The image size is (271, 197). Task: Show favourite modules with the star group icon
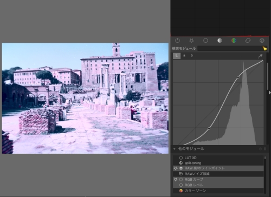[191, 41]
